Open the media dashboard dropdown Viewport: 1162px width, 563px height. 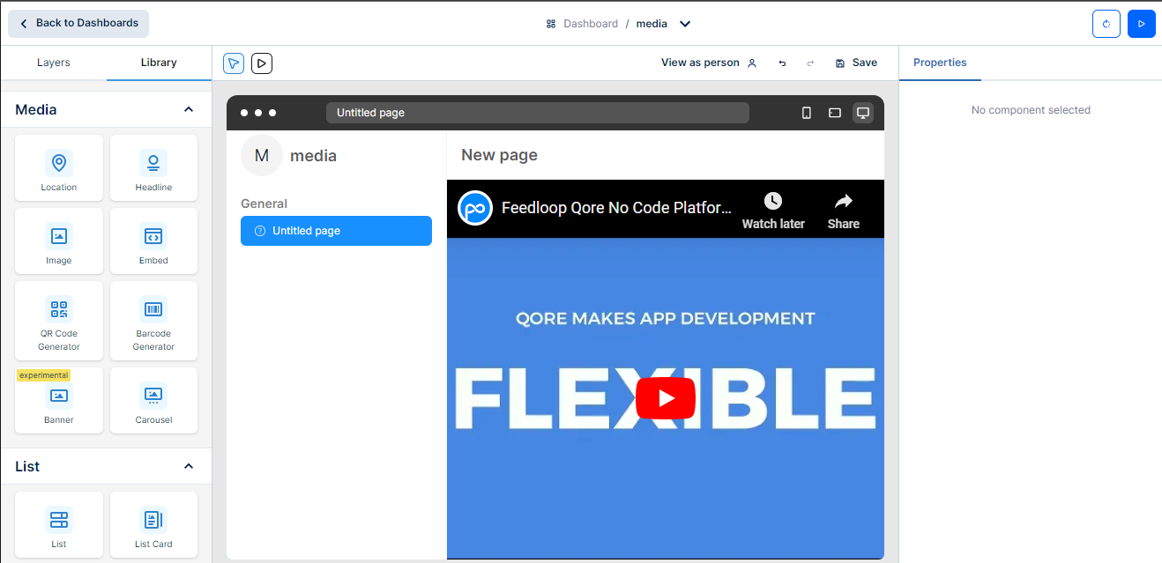point(685,24)
